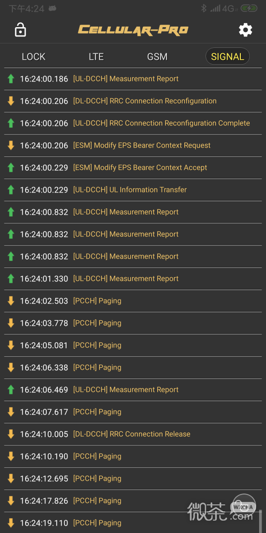The image size is (266, 533).
Task: Click the orange downlink arrow for RRC Connection Reconfiguration
Action: 11,101
